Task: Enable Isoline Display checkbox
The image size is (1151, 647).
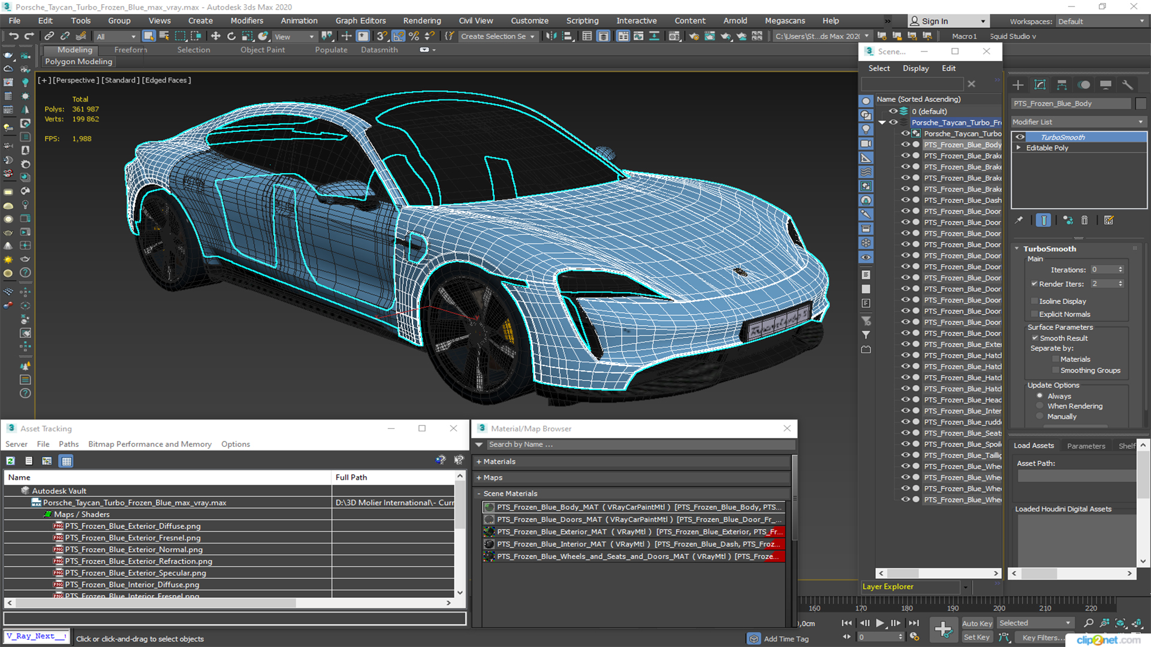Action: coord(1034,301)
